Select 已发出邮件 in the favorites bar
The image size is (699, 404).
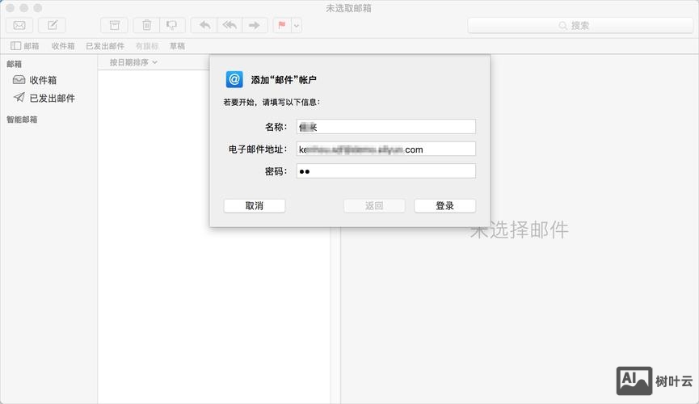tap(105, 46)
